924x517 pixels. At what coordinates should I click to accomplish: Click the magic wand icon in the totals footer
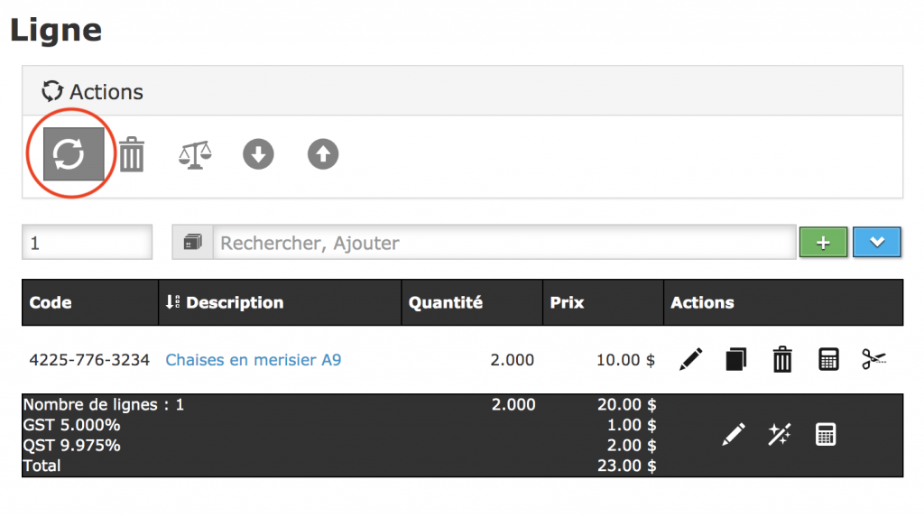780,435
